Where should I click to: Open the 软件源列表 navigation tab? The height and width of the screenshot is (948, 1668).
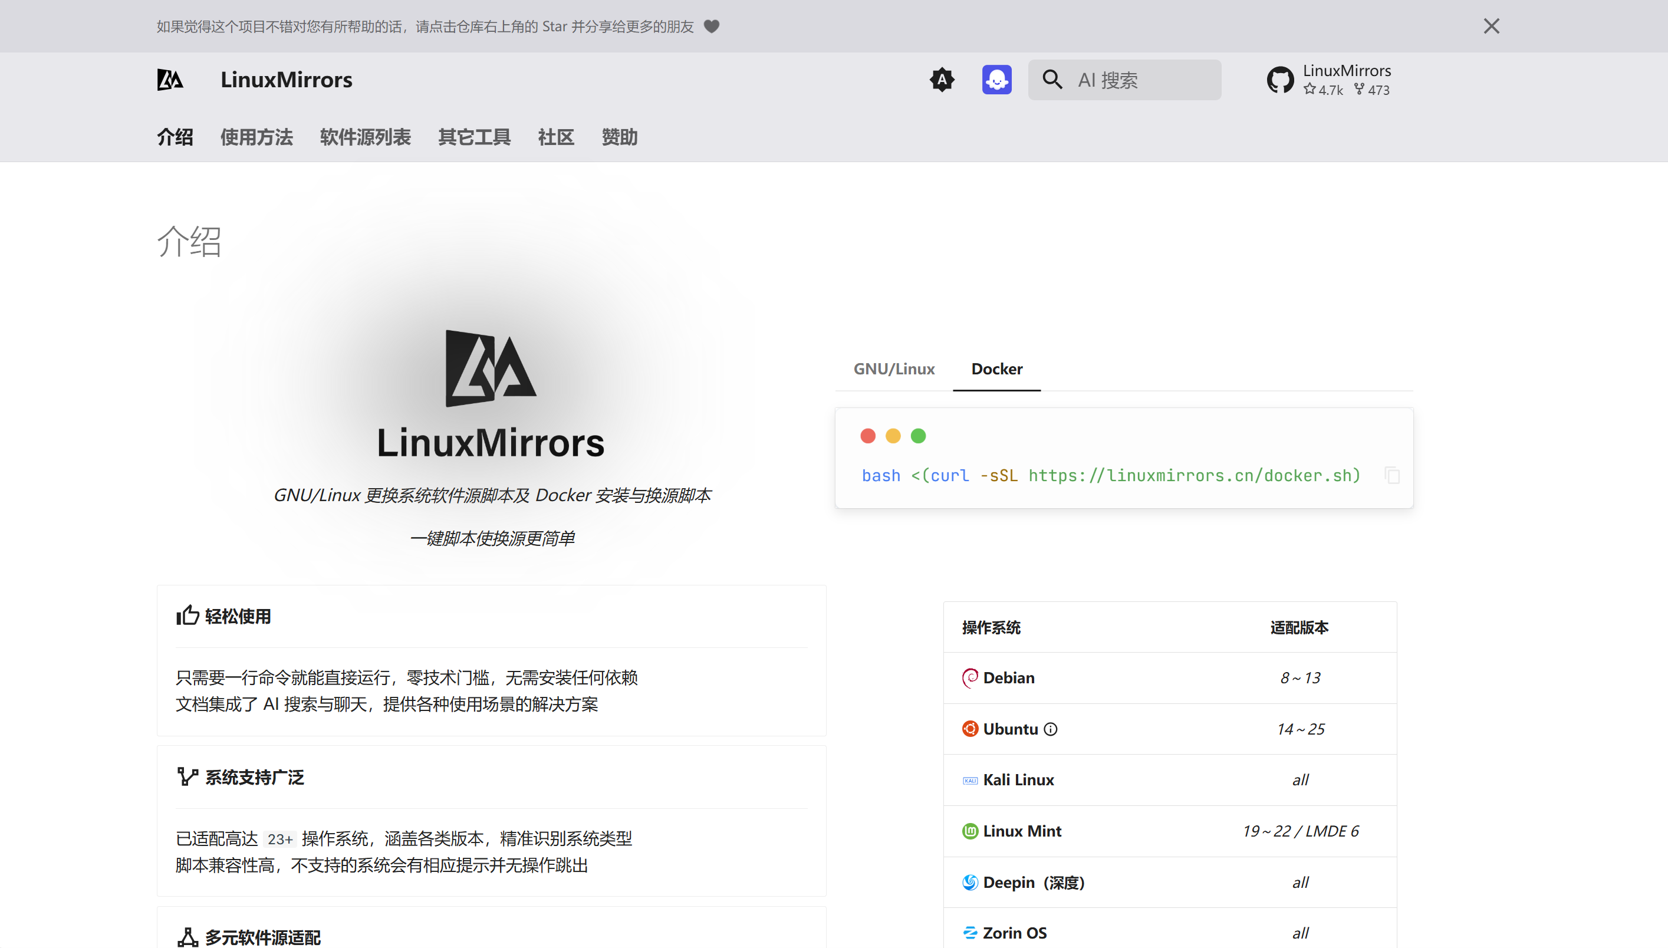point(365,137)
